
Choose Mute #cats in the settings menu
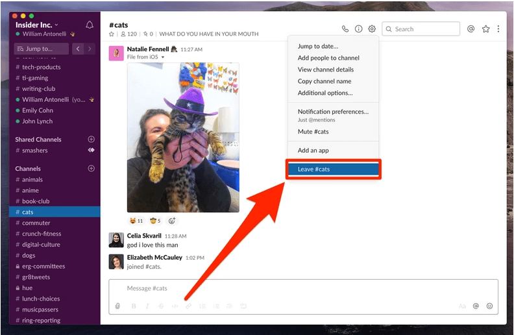(313, 132)
